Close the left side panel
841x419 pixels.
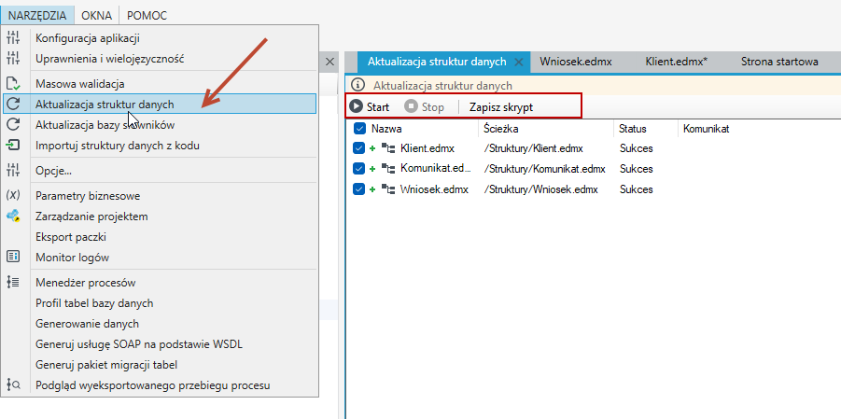[x=329, y=62]
